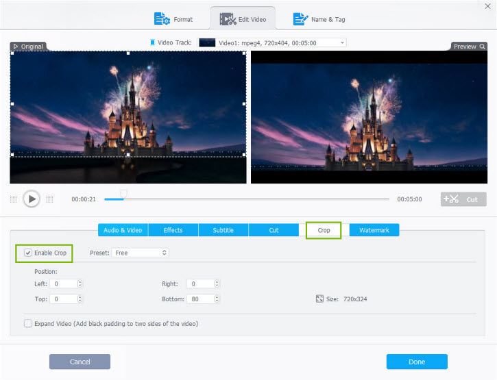
Task: Click the Edit Video film-scissors icon
Action: [x=228, y=19]
